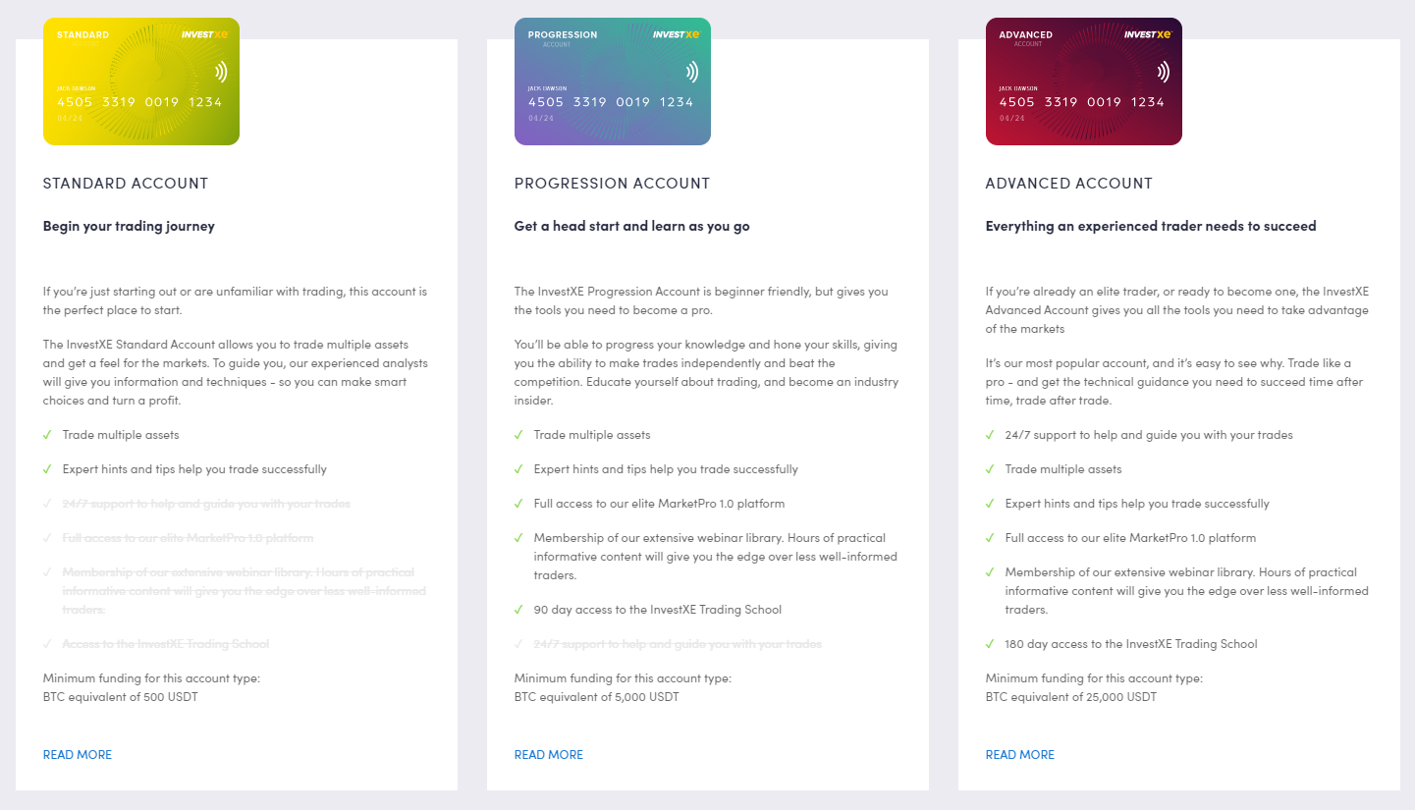Click the Advanced Account heading
Image resolution: width=1415 pixels, height=810 pixels.
pyautogui.click(x=1069, y=184)
